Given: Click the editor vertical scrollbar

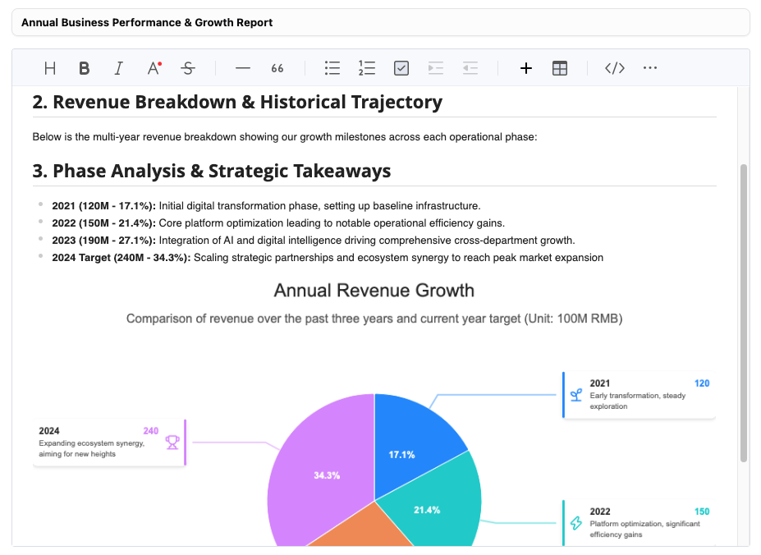Looking at the screenshot, I should pyautogui.click(x=743, y=313).
